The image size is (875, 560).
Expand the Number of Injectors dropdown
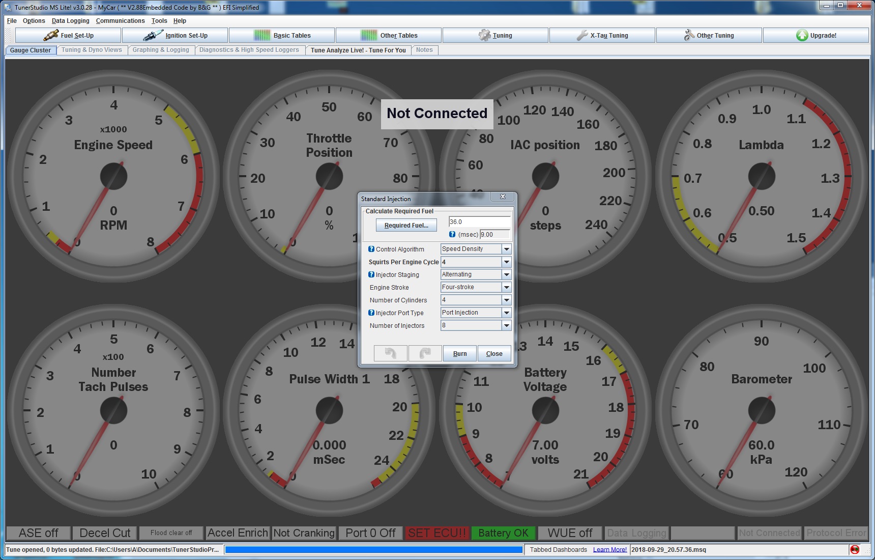coord(506,325)
